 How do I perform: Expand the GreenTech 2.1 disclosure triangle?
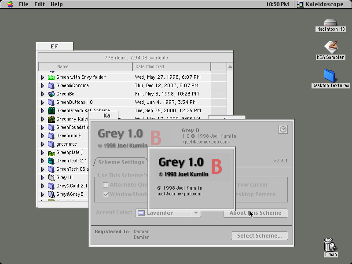[x=43, y=161]
